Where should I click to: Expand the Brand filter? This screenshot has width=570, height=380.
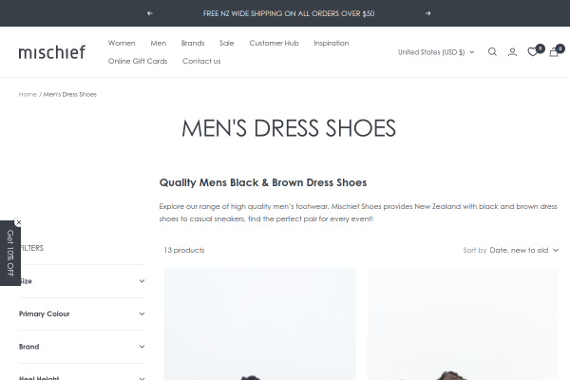coord(82,347)
